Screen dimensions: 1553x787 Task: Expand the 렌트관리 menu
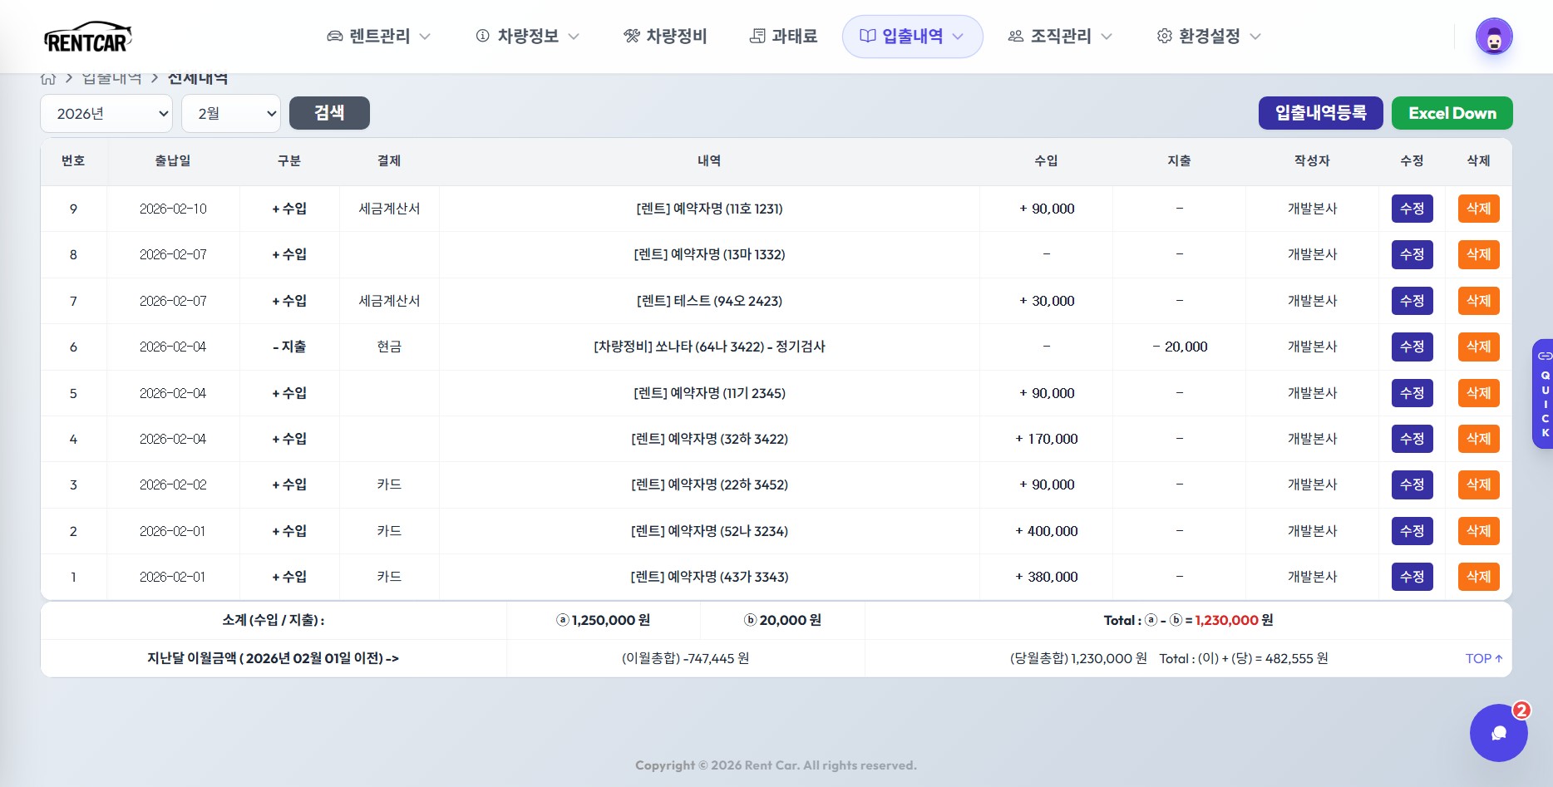click(x=379, y=37)
